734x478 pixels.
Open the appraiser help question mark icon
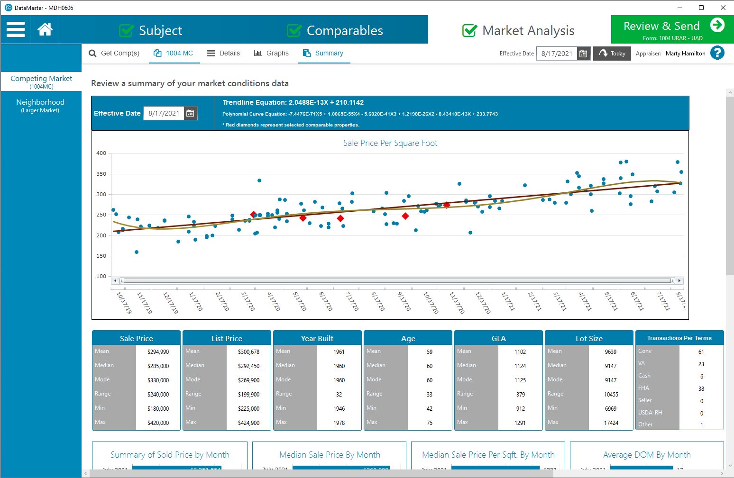click(x=718, y=53)
